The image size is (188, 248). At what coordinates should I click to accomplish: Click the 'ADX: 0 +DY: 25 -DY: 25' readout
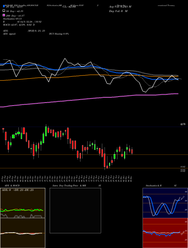(x=18, y=190)
